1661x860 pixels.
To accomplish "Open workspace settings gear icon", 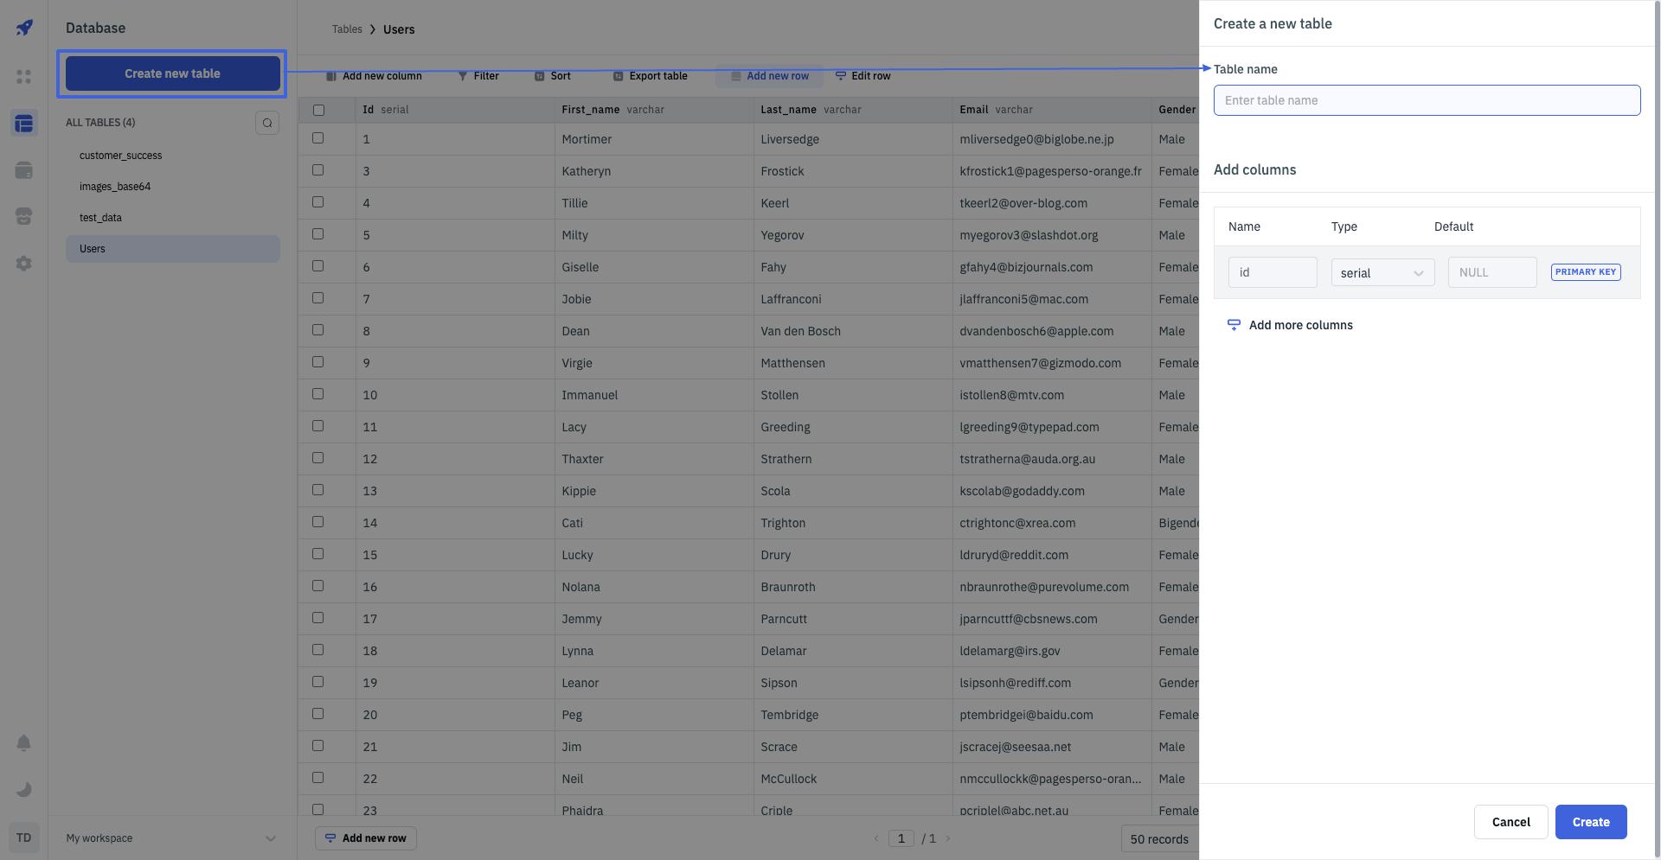I will (24, 264).
